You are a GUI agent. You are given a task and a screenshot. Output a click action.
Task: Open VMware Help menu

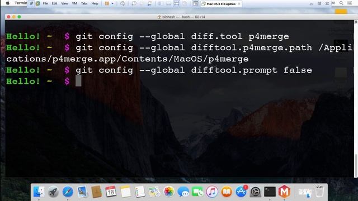coord(95,3)
